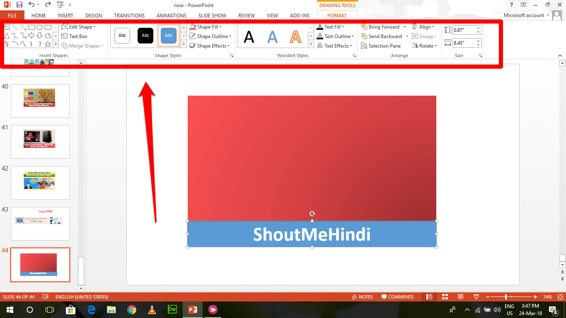
Task: Select slide 40 thumbnail
Action: pyautogui.click(x=40, y=101)
